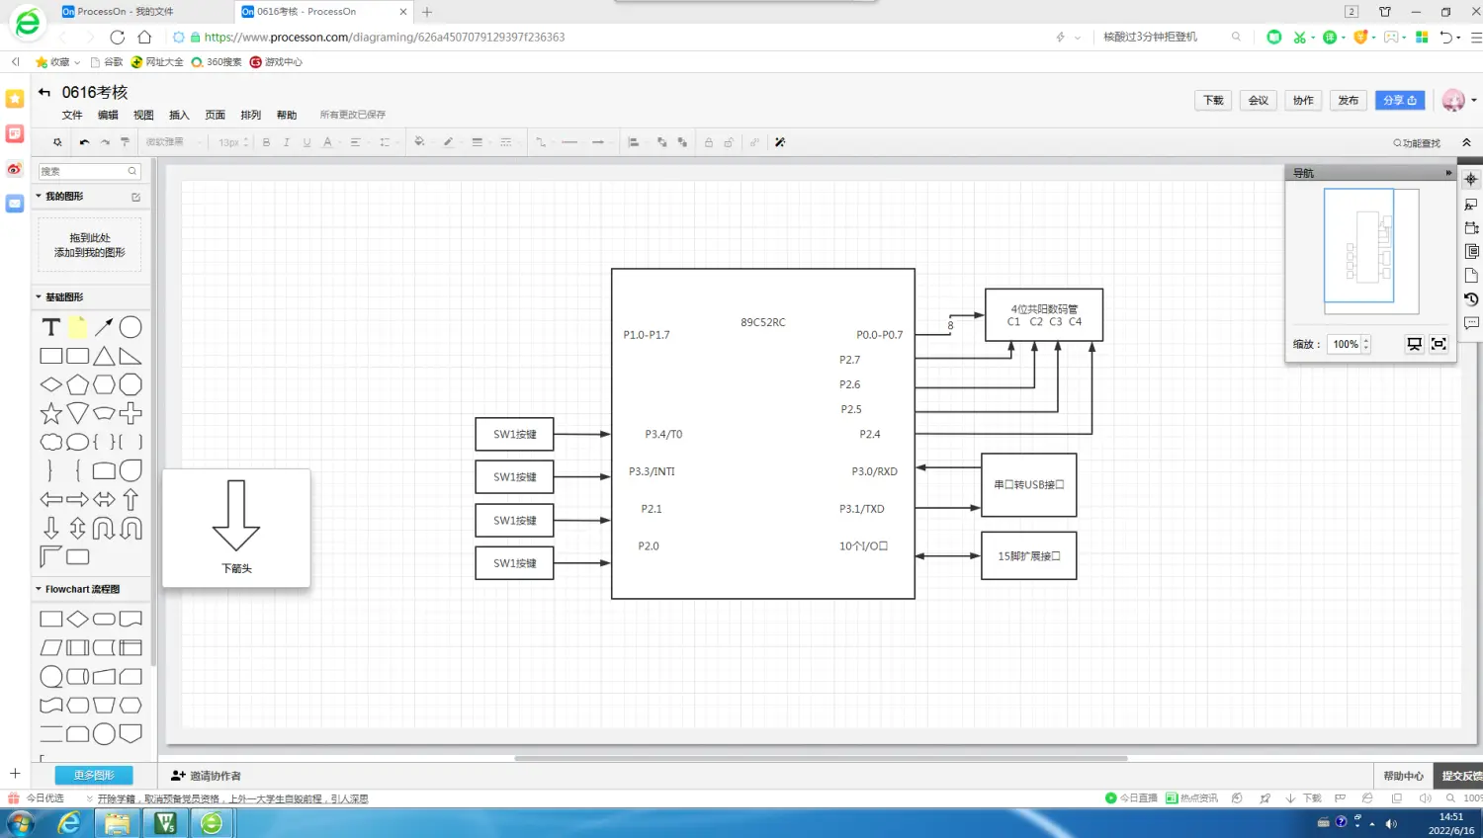The width and height of the screenshot is (1483, 838).
Task: Toggle italic text formatting
Action: point(287,142)
